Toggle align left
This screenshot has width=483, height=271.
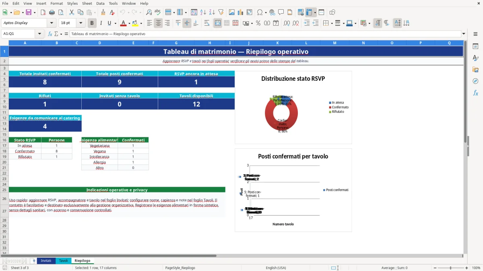(x=149, y=23)
